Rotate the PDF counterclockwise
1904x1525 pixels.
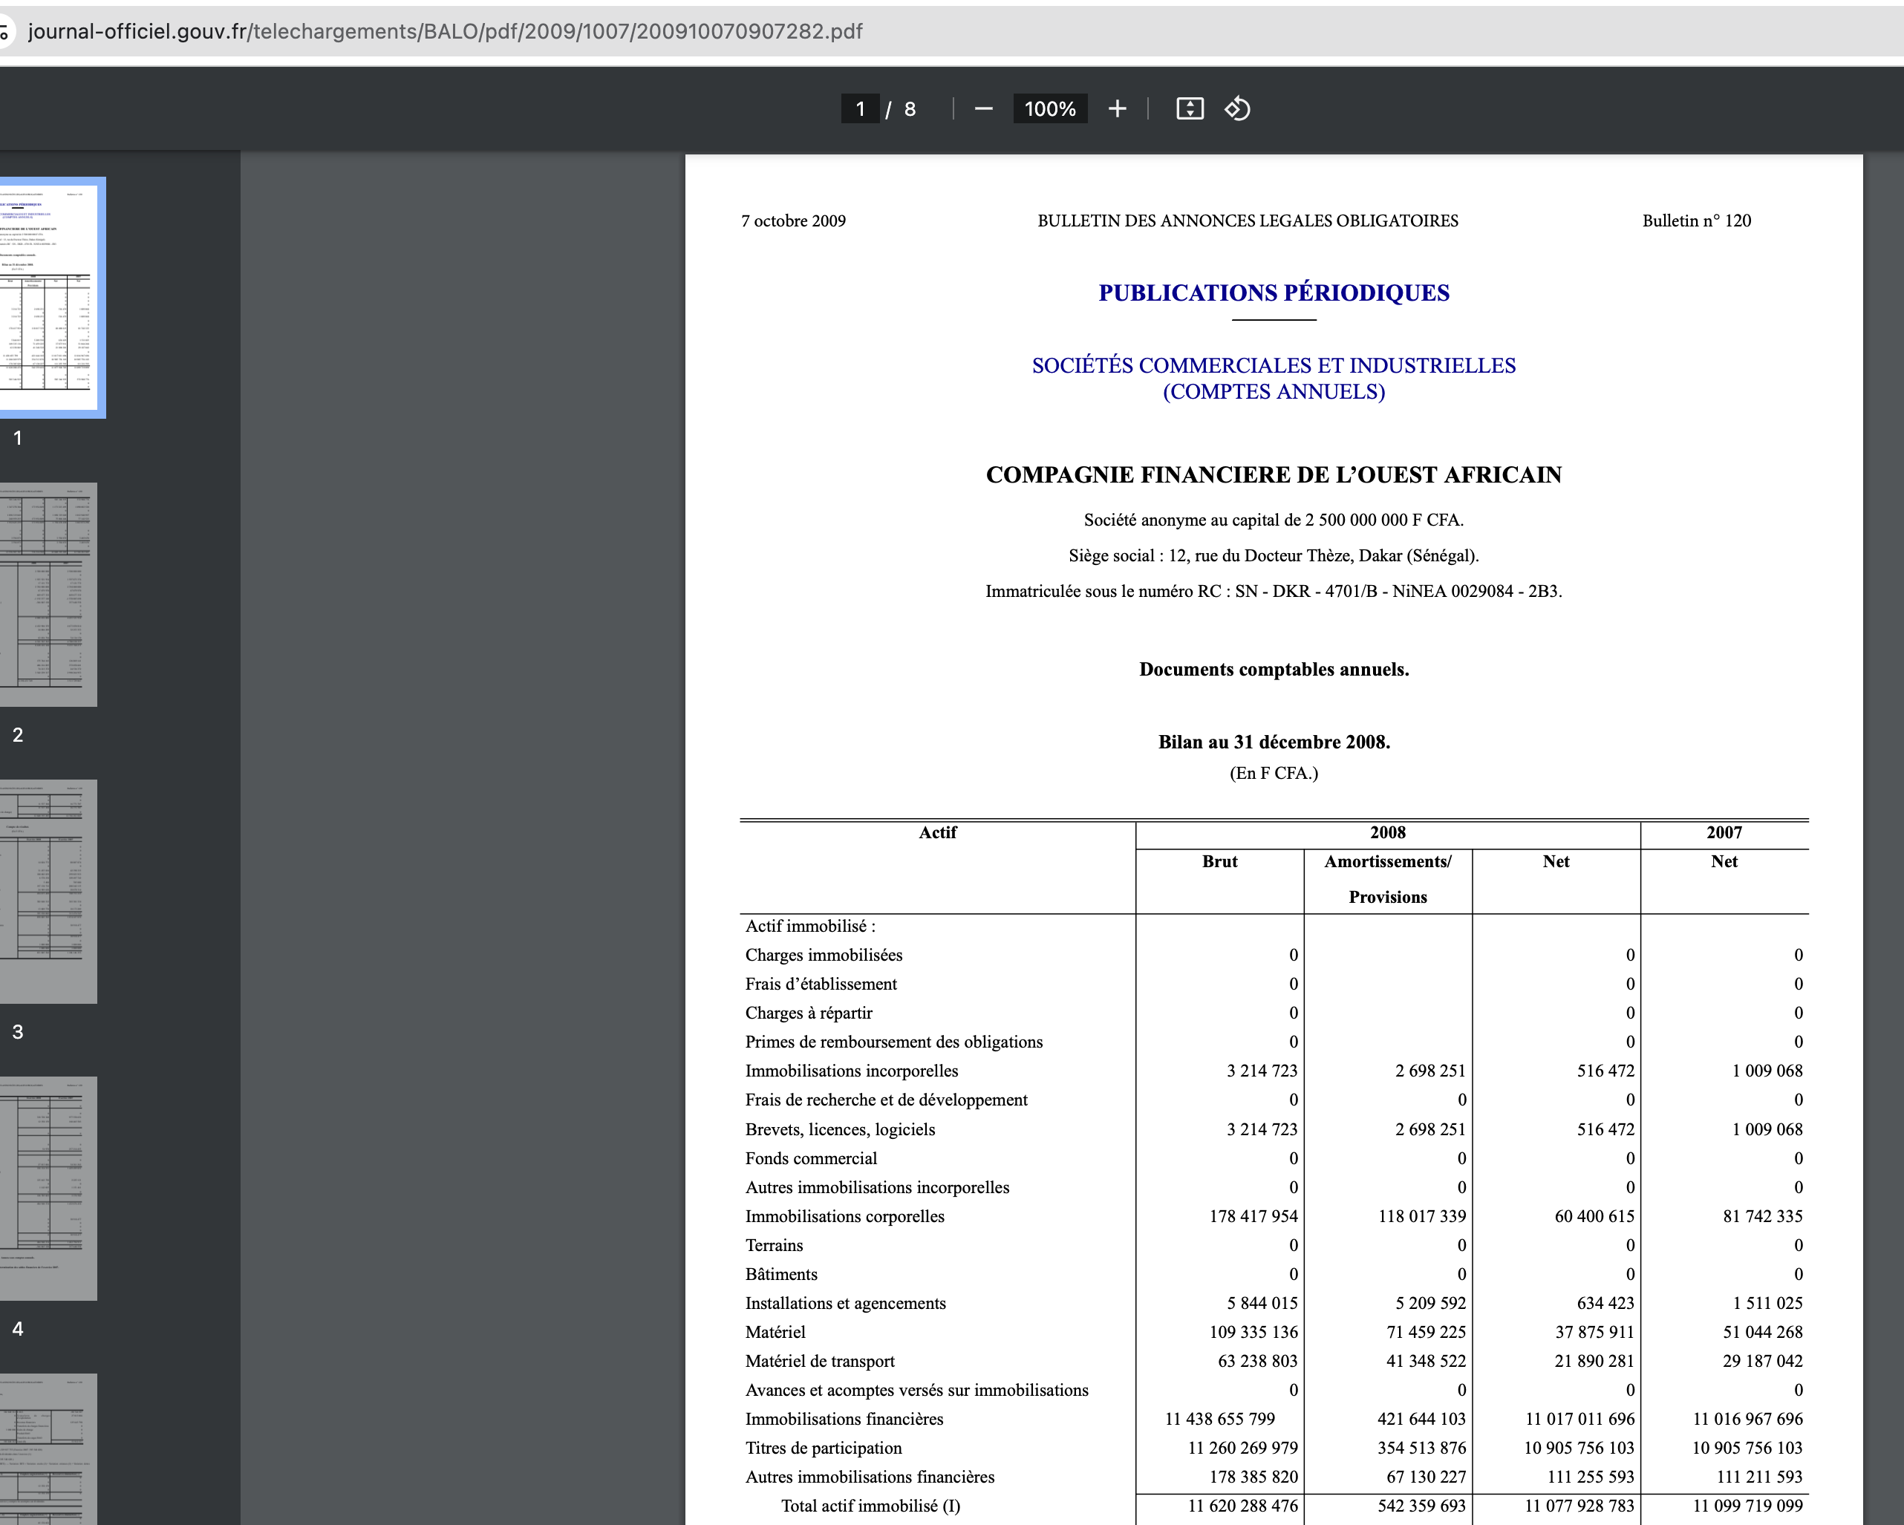1237,108
